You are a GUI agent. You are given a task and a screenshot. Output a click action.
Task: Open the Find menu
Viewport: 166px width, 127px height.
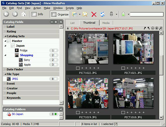pos(19,8)
